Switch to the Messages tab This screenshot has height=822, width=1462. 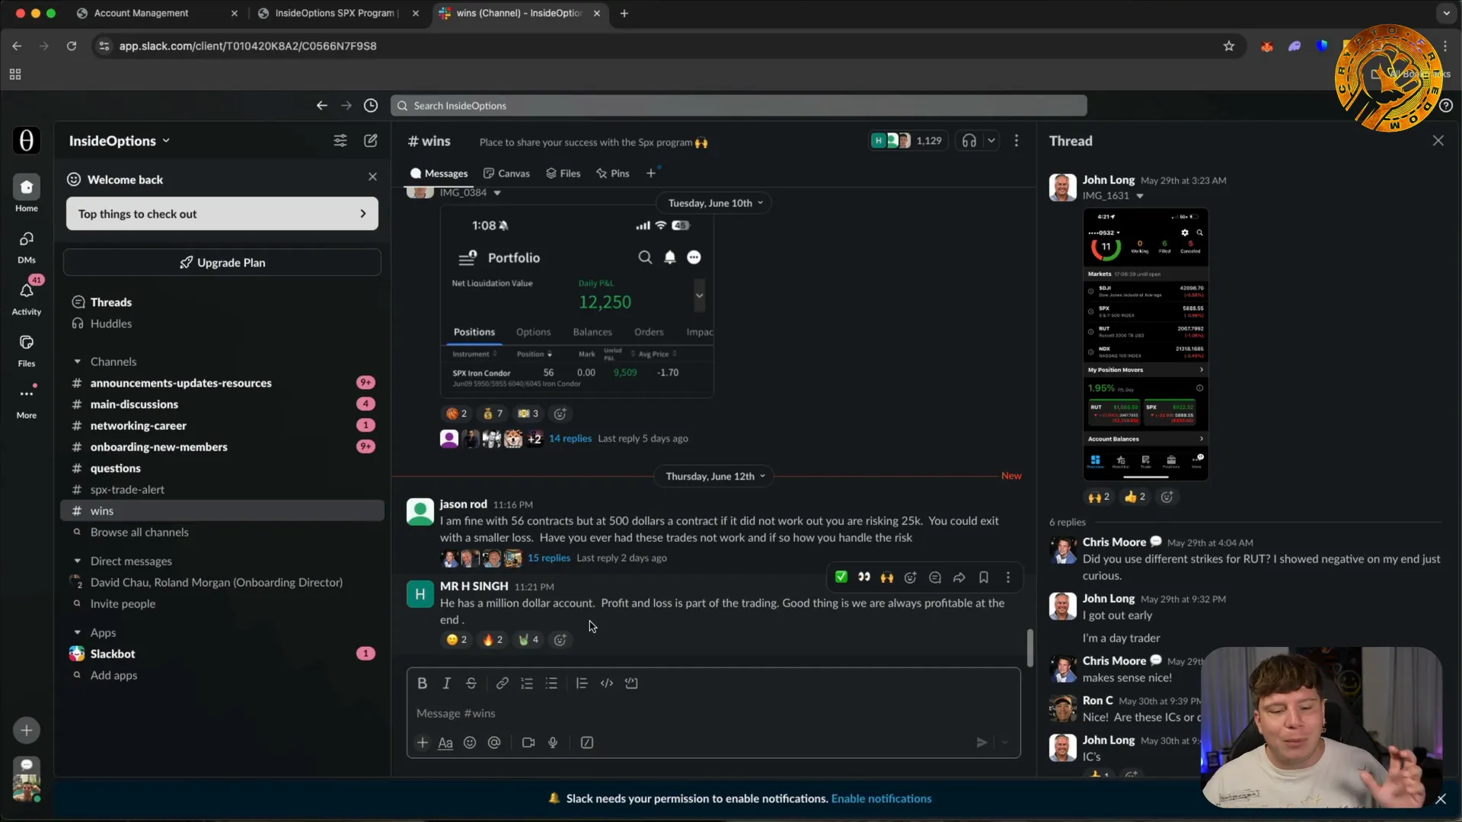point(439,174)
